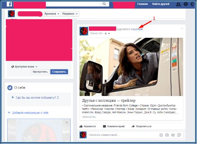This screenshot has height=144, width=197.
Task: Click the search magnifier icon
Action: (x=104, y=4)
